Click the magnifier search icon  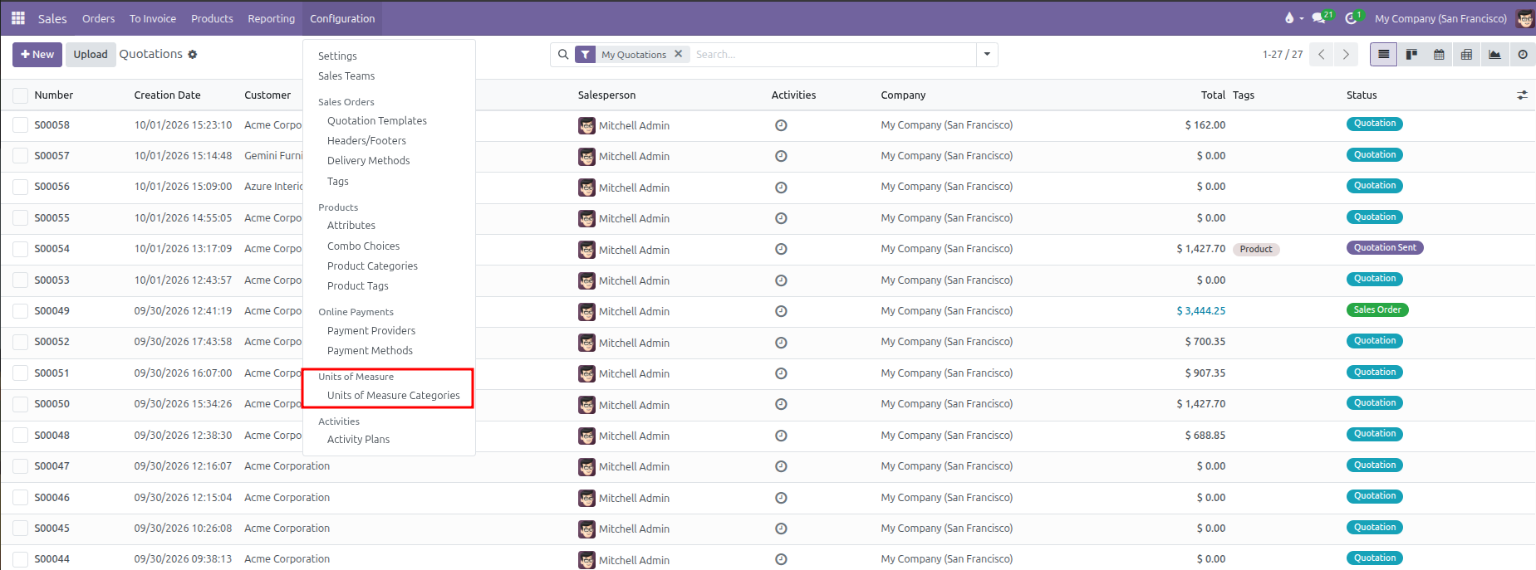[563, 55]
